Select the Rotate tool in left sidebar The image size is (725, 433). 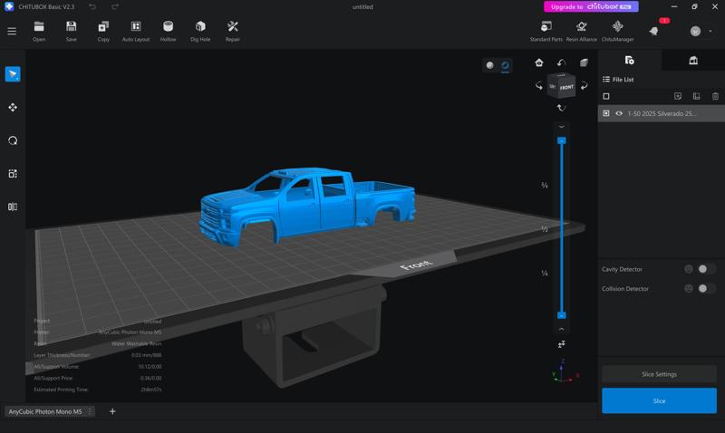point(13,140)
